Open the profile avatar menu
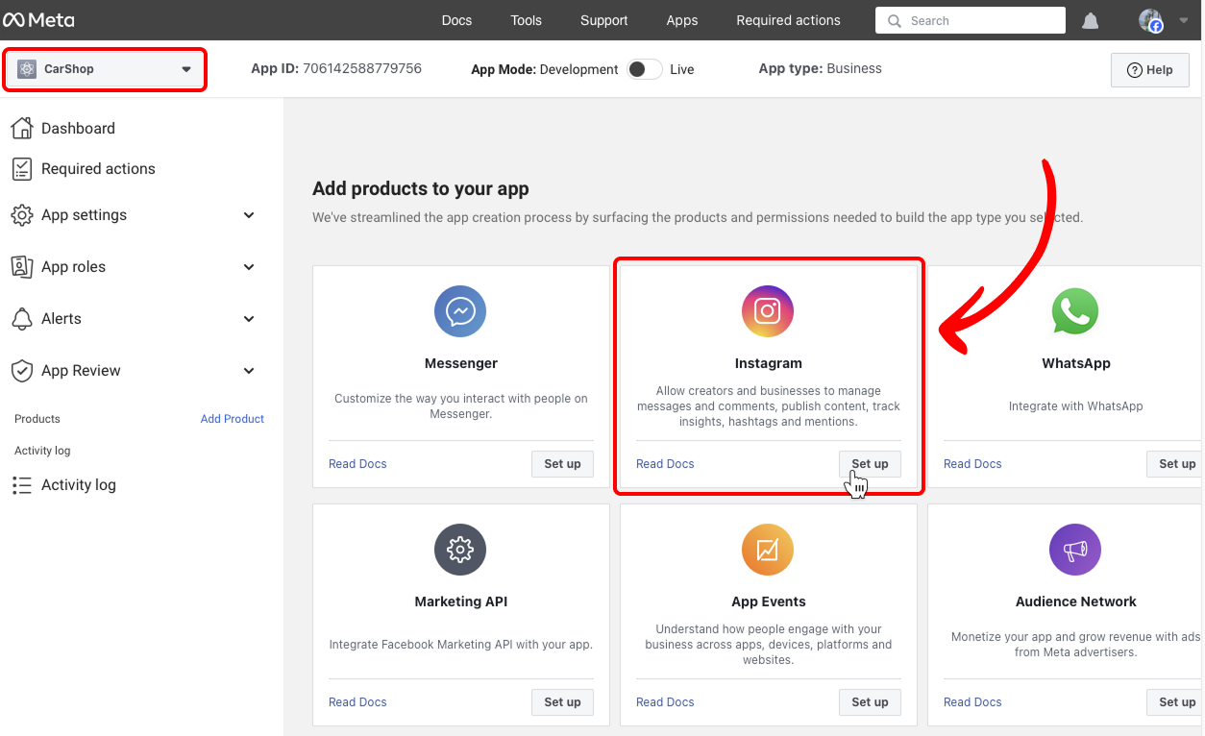 1150,20
